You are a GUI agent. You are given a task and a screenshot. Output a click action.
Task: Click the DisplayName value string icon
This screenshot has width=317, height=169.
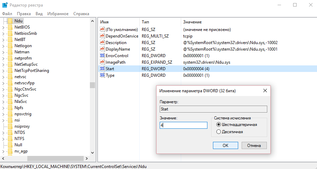coord(102,49)
